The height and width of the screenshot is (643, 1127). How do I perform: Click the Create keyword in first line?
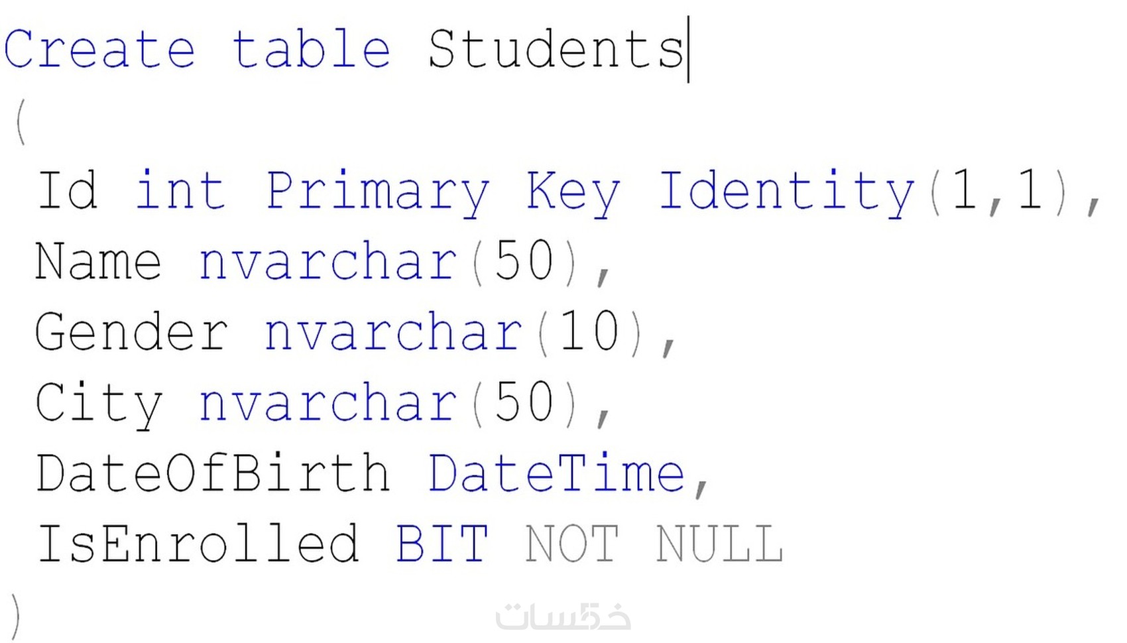(x=99, y=50)
